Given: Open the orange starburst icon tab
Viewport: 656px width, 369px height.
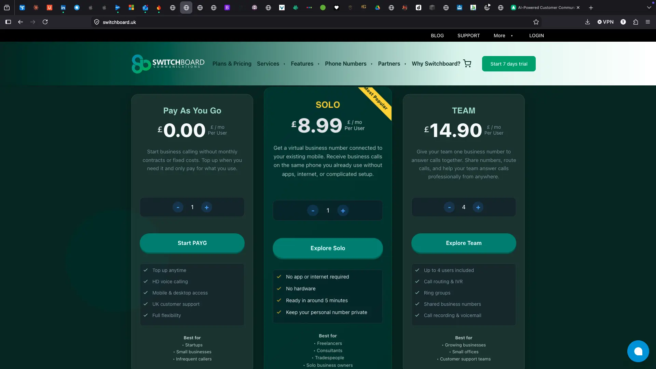Looking at the screenshot, I should (x=36, y=8).
